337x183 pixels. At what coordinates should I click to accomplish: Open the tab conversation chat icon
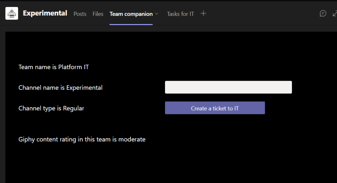323,13
